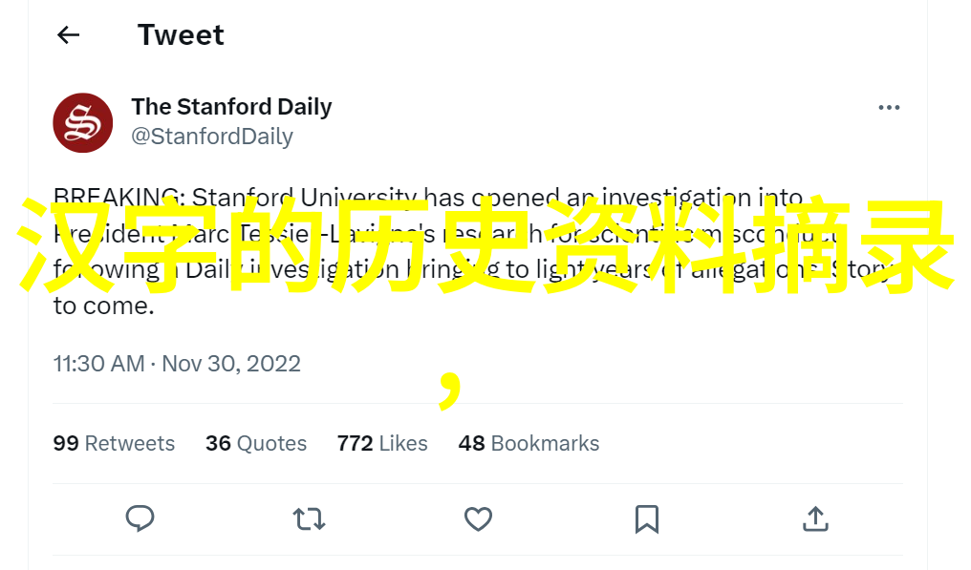
Task: Show the 772 Likes list
Action: point(382,443)
